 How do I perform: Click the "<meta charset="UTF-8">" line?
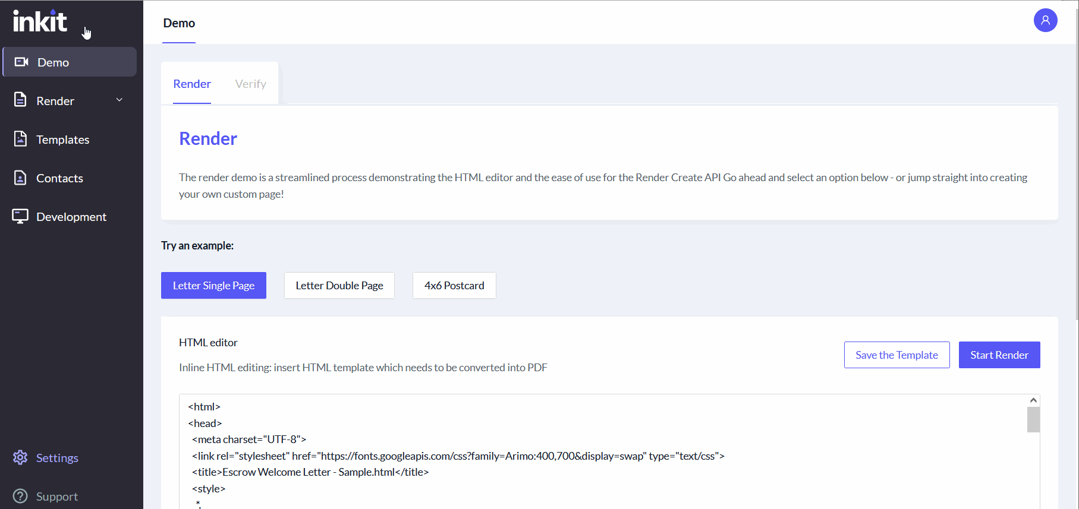pyautogui.click(x=249, y=440)
